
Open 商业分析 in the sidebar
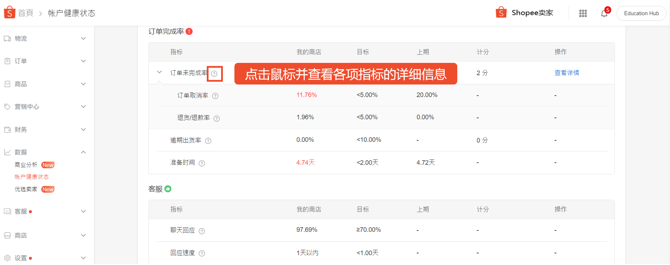tap(26, 165)
